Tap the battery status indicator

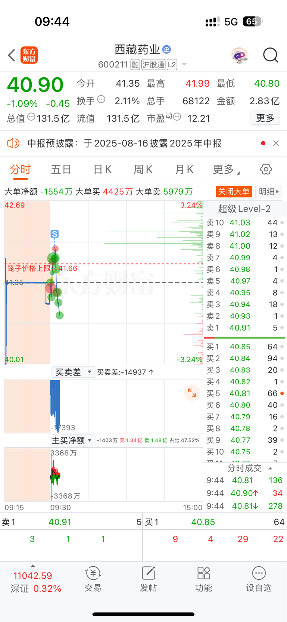pyautogui.click(x=252, y=22)
